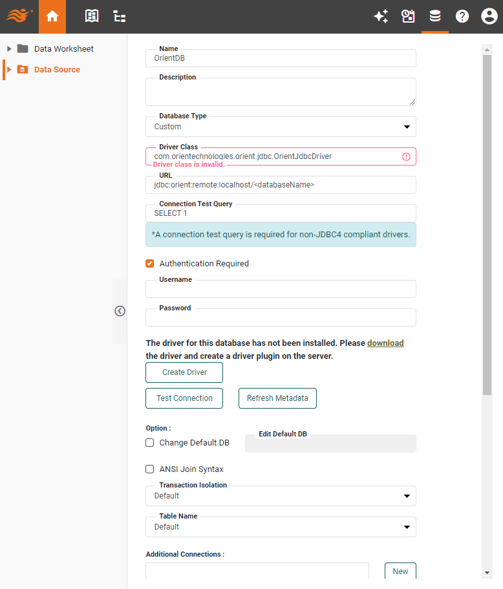The height and width of the screenshot is (589, 503).
Task: Open the Database Type dropdown
Action: click(407, 127)
